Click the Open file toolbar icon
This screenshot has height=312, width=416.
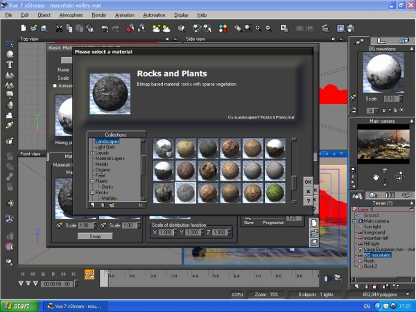(34, 28)
